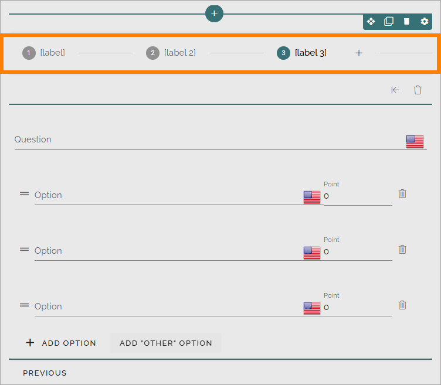This screenshot has width=441, height=385.
Task: Delete current step with outlined trash icon
Action: (418, 90)
